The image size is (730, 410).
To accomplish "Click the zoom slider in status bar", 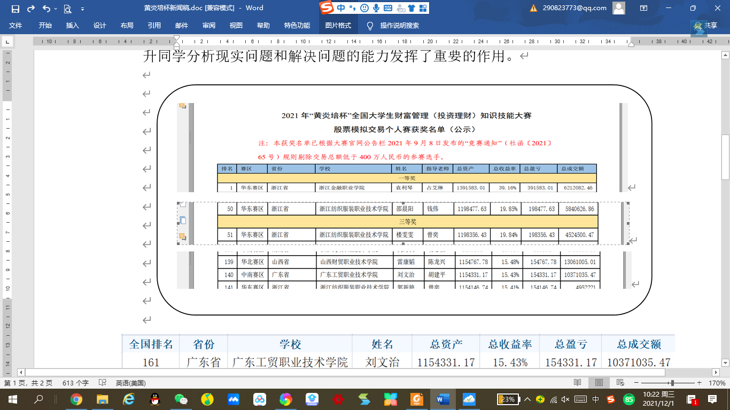I will tap(672, 383).
